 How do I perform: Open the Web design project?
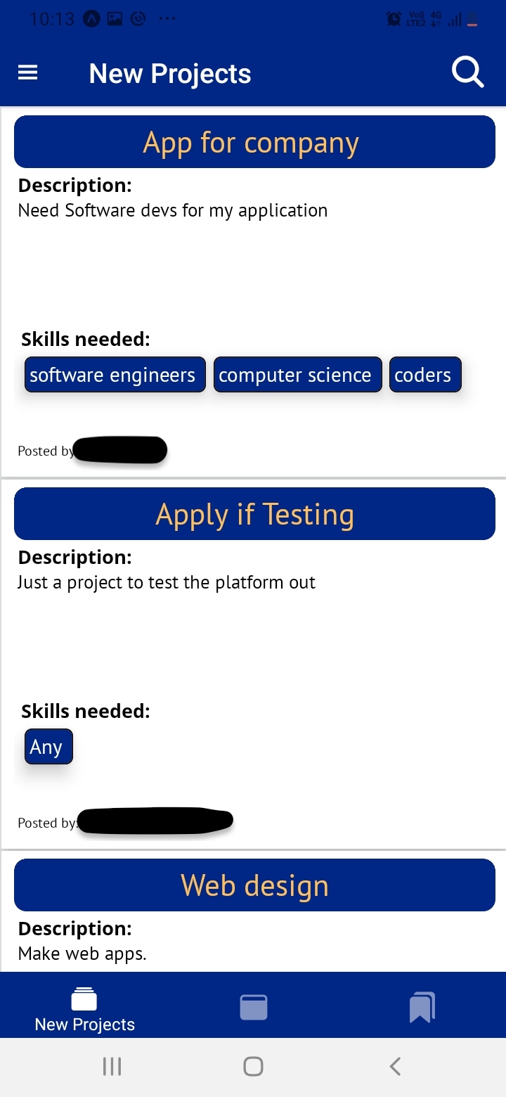(x=254, y=885)
